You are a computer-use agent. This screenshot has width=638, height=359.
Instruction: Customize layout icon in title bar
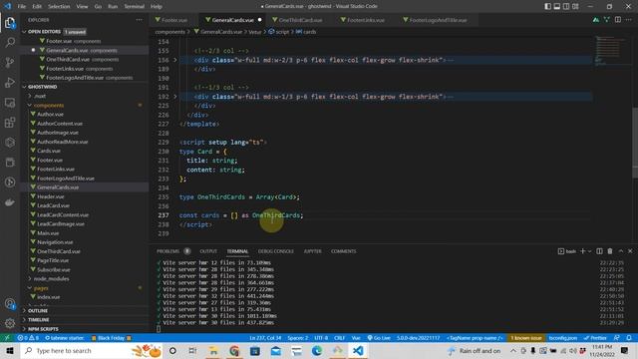tap(575, 6)
